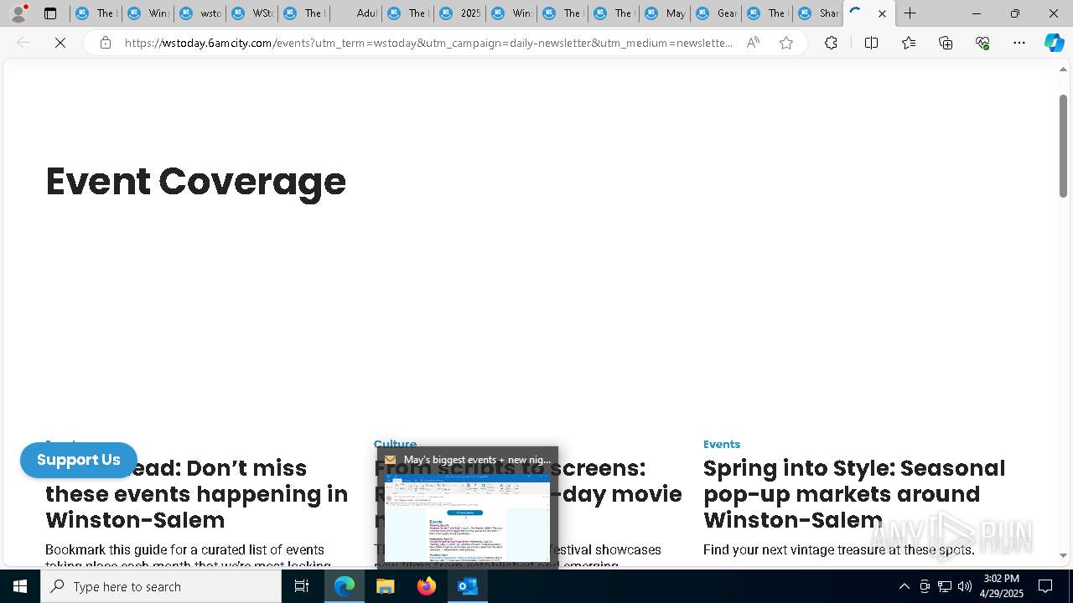This screenshot has height=603, width=1073.
Task: Click the Support Us button
Action: click(x=79, y=460)
